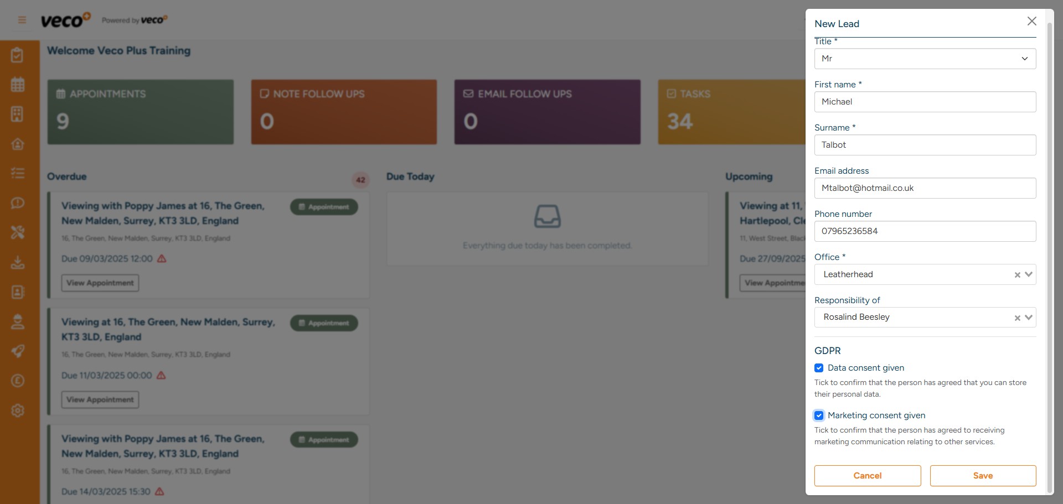Open the house property sidebar icon
Viewport: 1063px width, 504px height.
click(x=18, y=144)
